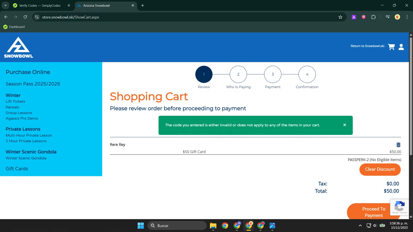Close the Verify Codes — SimplyCodes tab
The image size is (413, 232).
(x=69, y=5)
